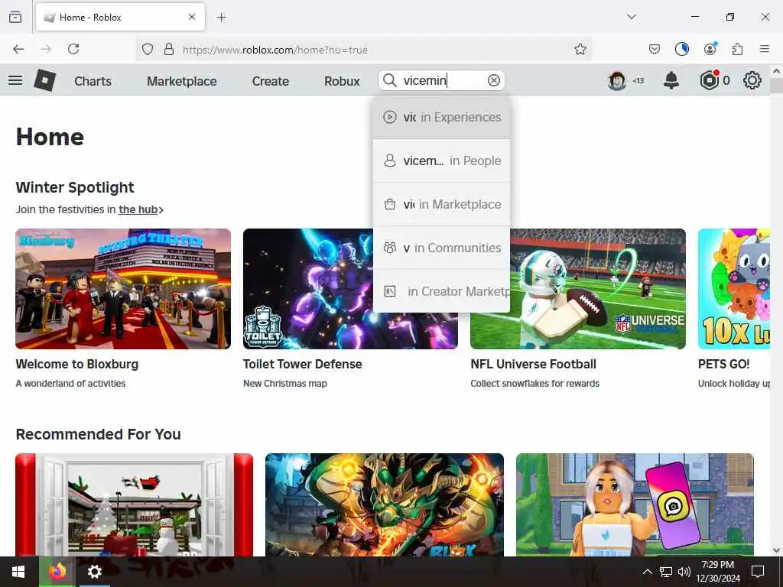Go forward in Firefox
Screen dimensions: 783x587
[46, 49]
